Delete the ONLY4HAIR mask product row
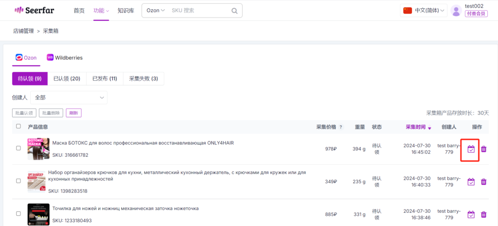This screenshot has width=498, height=226. [x=483, y=149]
